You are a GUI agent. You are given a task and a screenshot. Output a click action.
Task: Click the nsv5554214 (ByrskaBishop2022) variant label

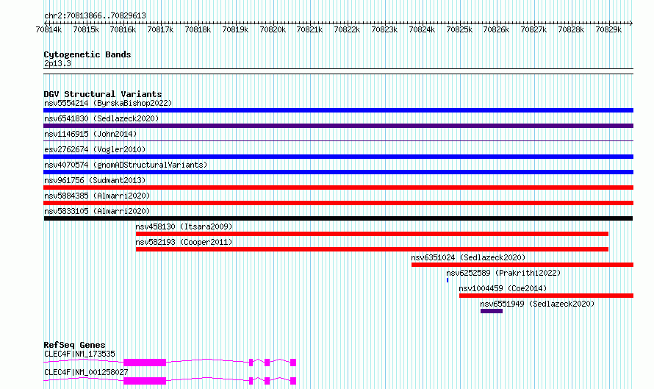(108, 103)
